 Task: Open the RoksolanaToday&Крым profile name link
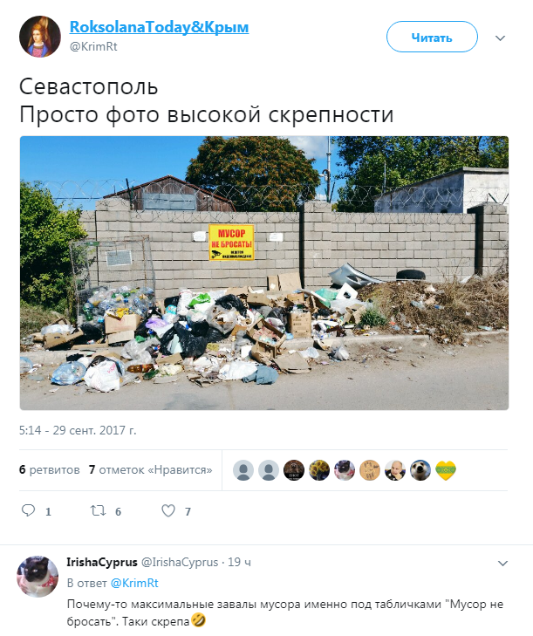click(x=159, y=27)
